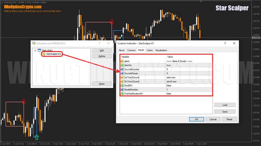Close the Indicators on EURUSD,M15 dialog
The width and height of the screenshot is (261, 146).
coord(108,43)
